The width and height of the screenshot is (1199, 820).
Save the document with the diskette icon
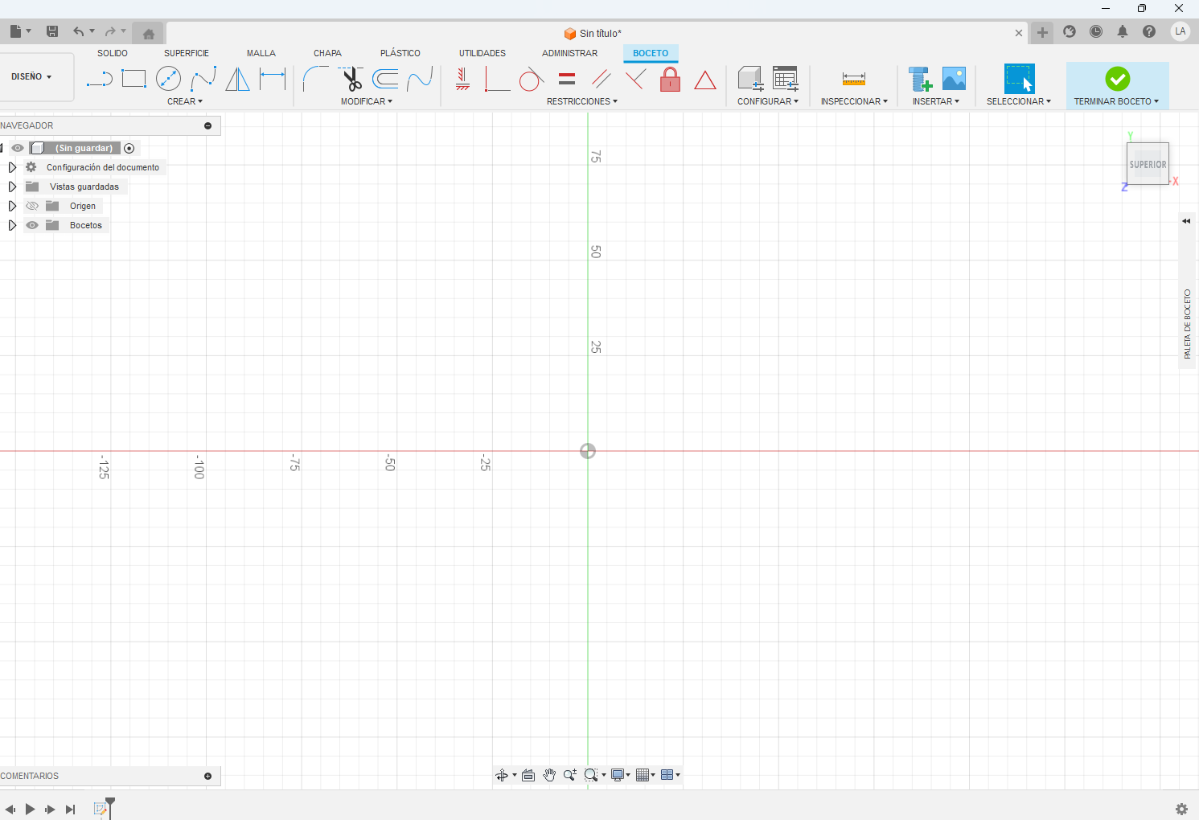(x=52, y=31)
